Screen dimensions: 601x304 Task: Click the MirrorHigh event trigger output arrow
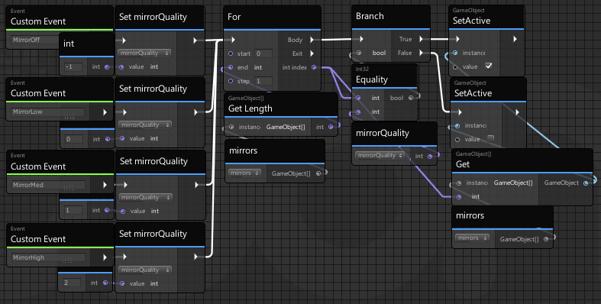pyautogui.click(x=105, y=257)
